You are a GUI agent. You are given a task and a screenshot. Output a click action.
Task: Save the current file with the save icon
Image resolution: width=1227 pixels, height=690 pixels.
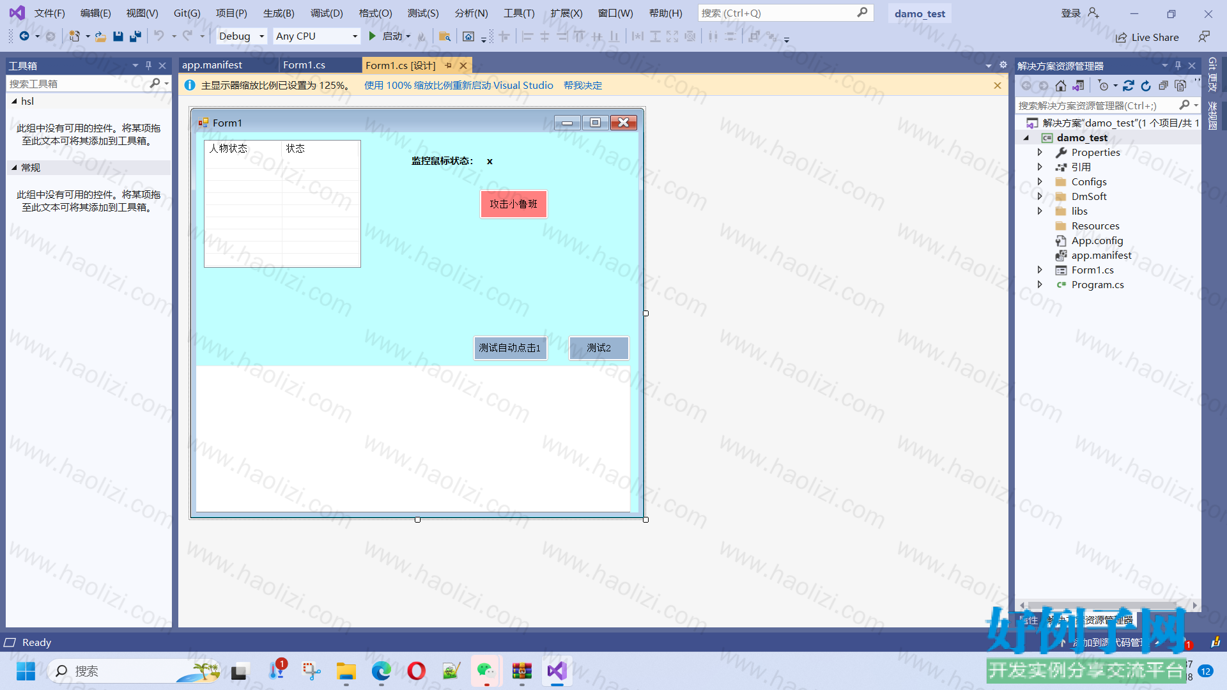pyautogui.click(x=118, y=36)
